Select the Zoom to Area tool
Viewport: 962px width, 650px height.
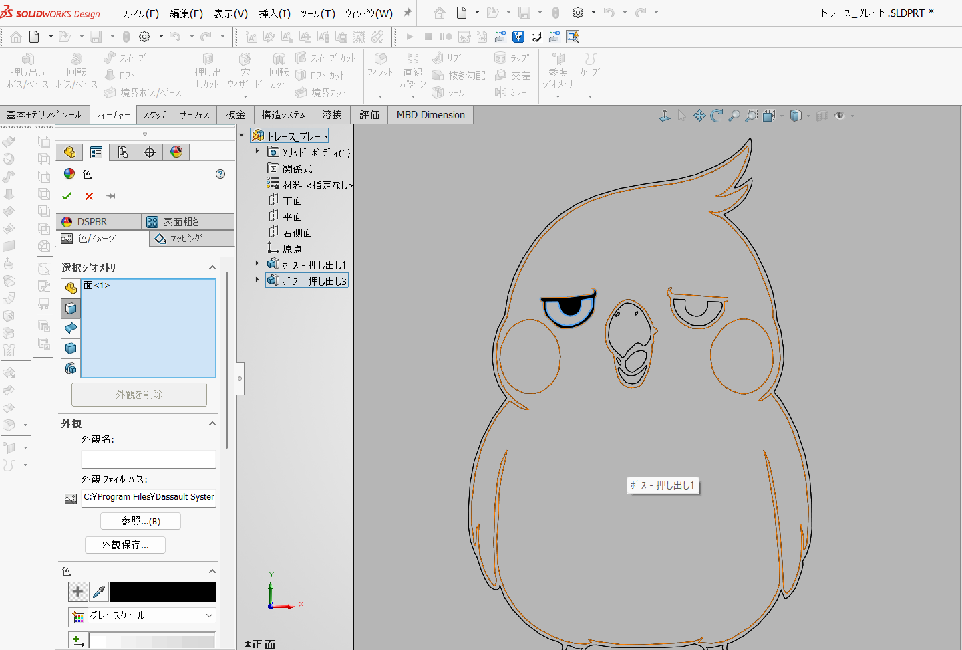[x=752, y=116]
